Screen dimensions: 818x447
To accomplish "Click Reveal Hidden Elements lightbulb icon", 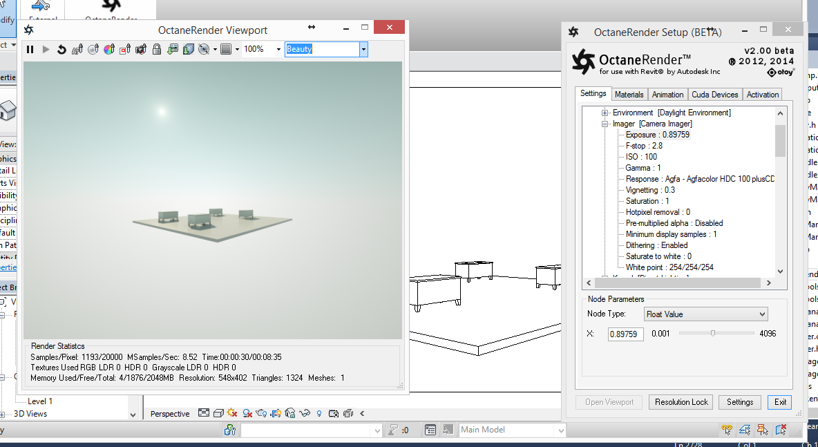I will 319,413.
